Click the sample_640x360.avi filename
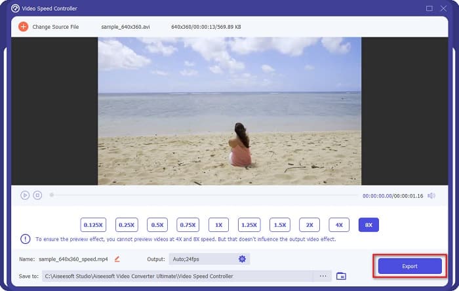Image resolution: width=459 pixels, height=291 pixels. pyautogui.click(x=125, y=27)
